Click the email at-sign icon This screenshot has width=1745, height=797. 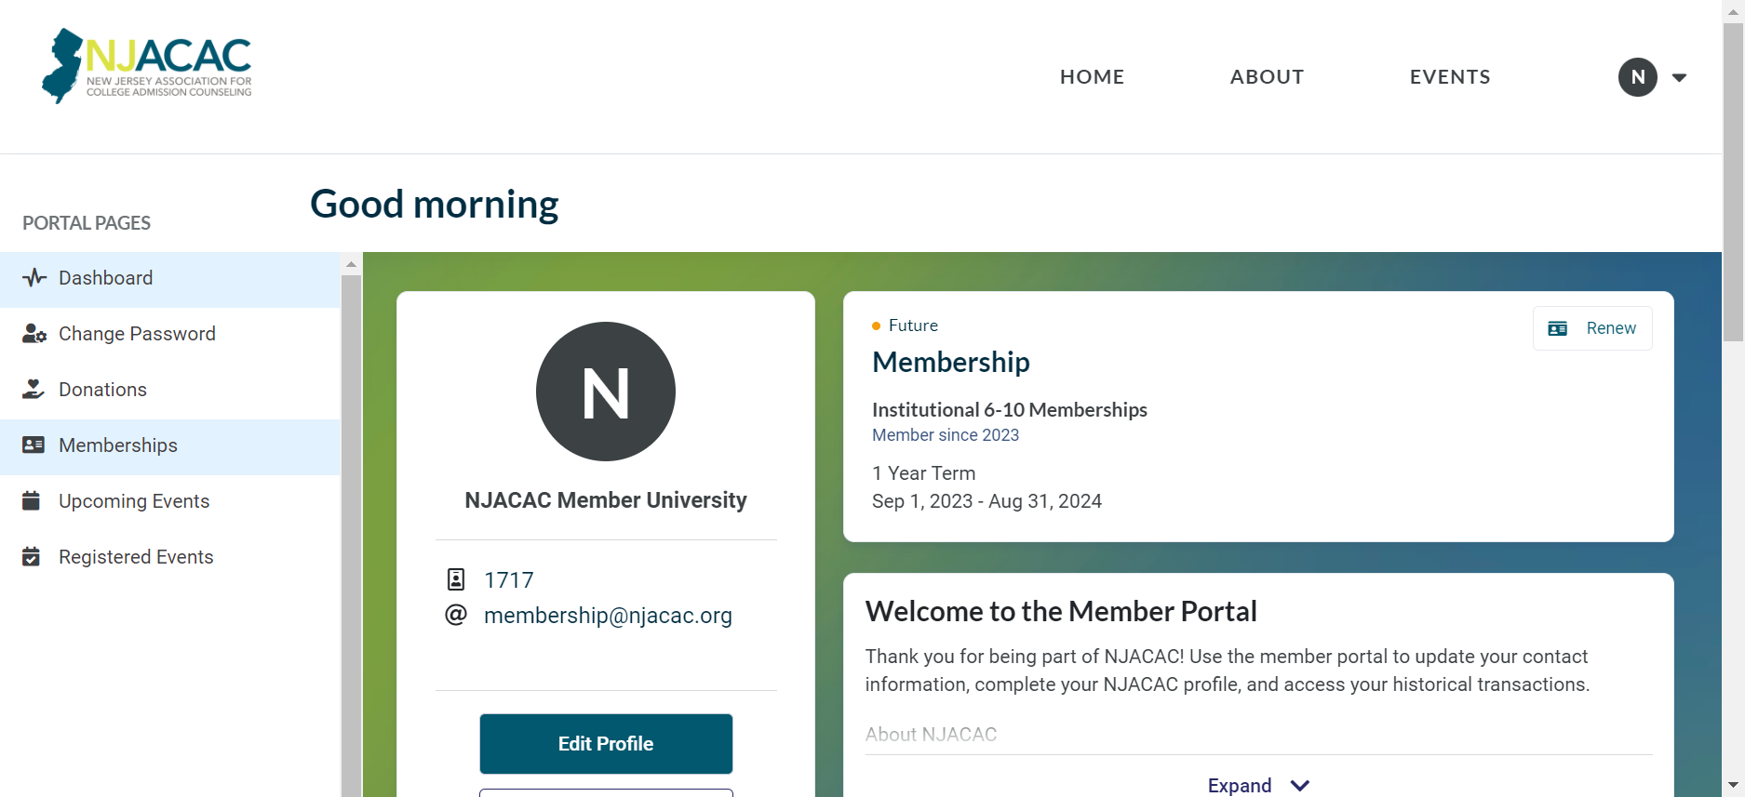click(456, 615)
